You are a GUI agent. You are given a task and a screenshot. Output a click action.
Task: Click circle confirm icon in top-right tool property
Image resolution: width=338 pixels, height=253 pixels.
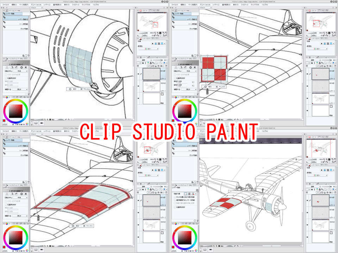tap(190, 67)
